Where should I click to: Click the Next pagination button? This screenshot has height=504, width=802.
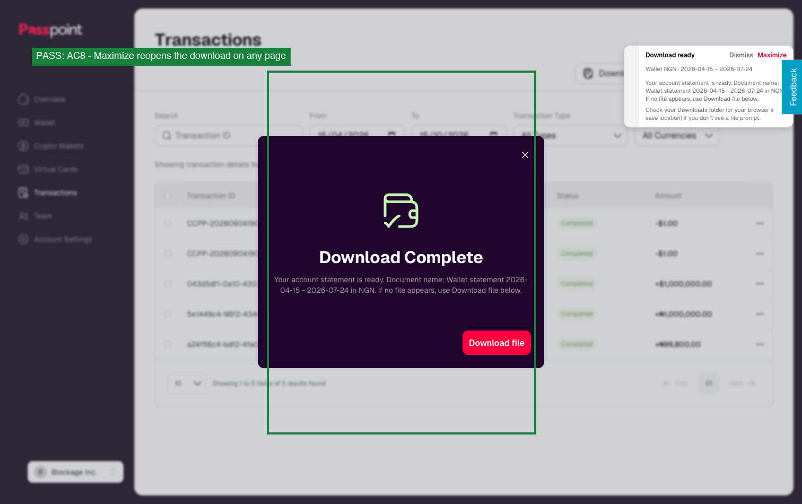(x=742, y=383)
